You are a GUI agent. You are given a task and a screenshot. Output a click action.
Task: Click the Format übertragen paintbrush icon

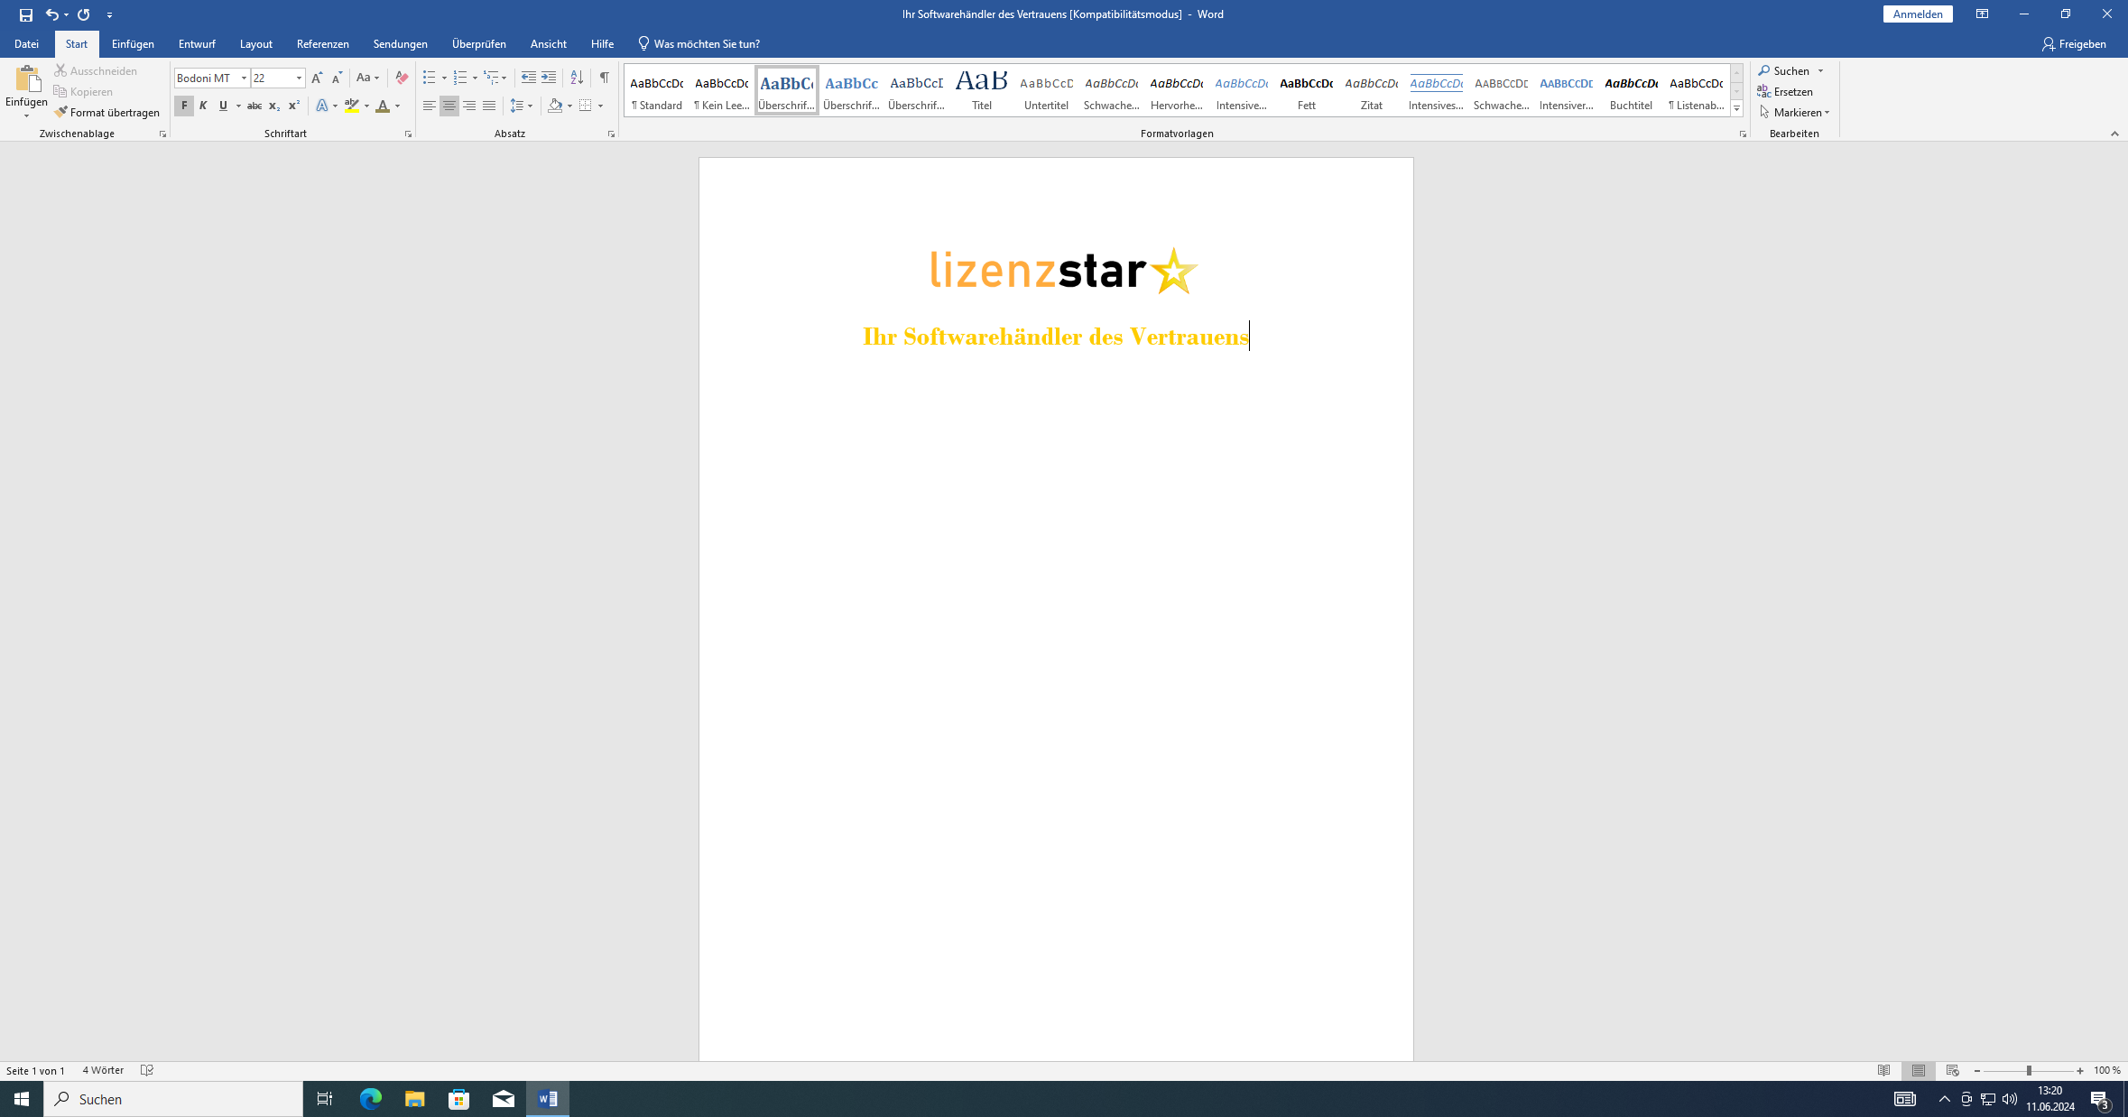(x=61, y=113)
